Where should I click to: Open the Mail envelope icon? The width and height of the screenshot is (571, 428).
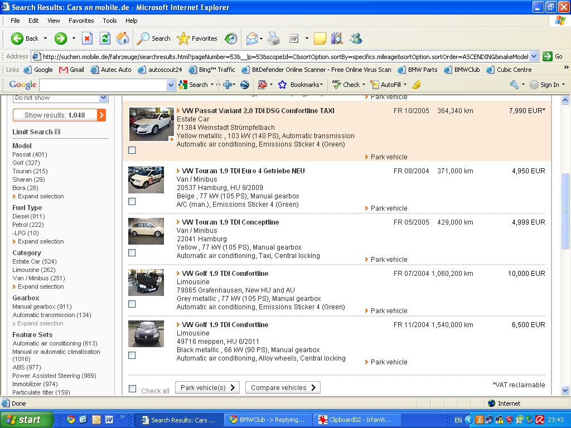[252, 38]
